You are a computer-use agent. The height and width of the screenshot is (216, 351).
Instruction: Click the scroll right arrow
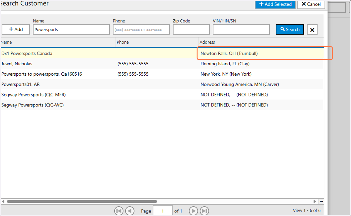315,202
